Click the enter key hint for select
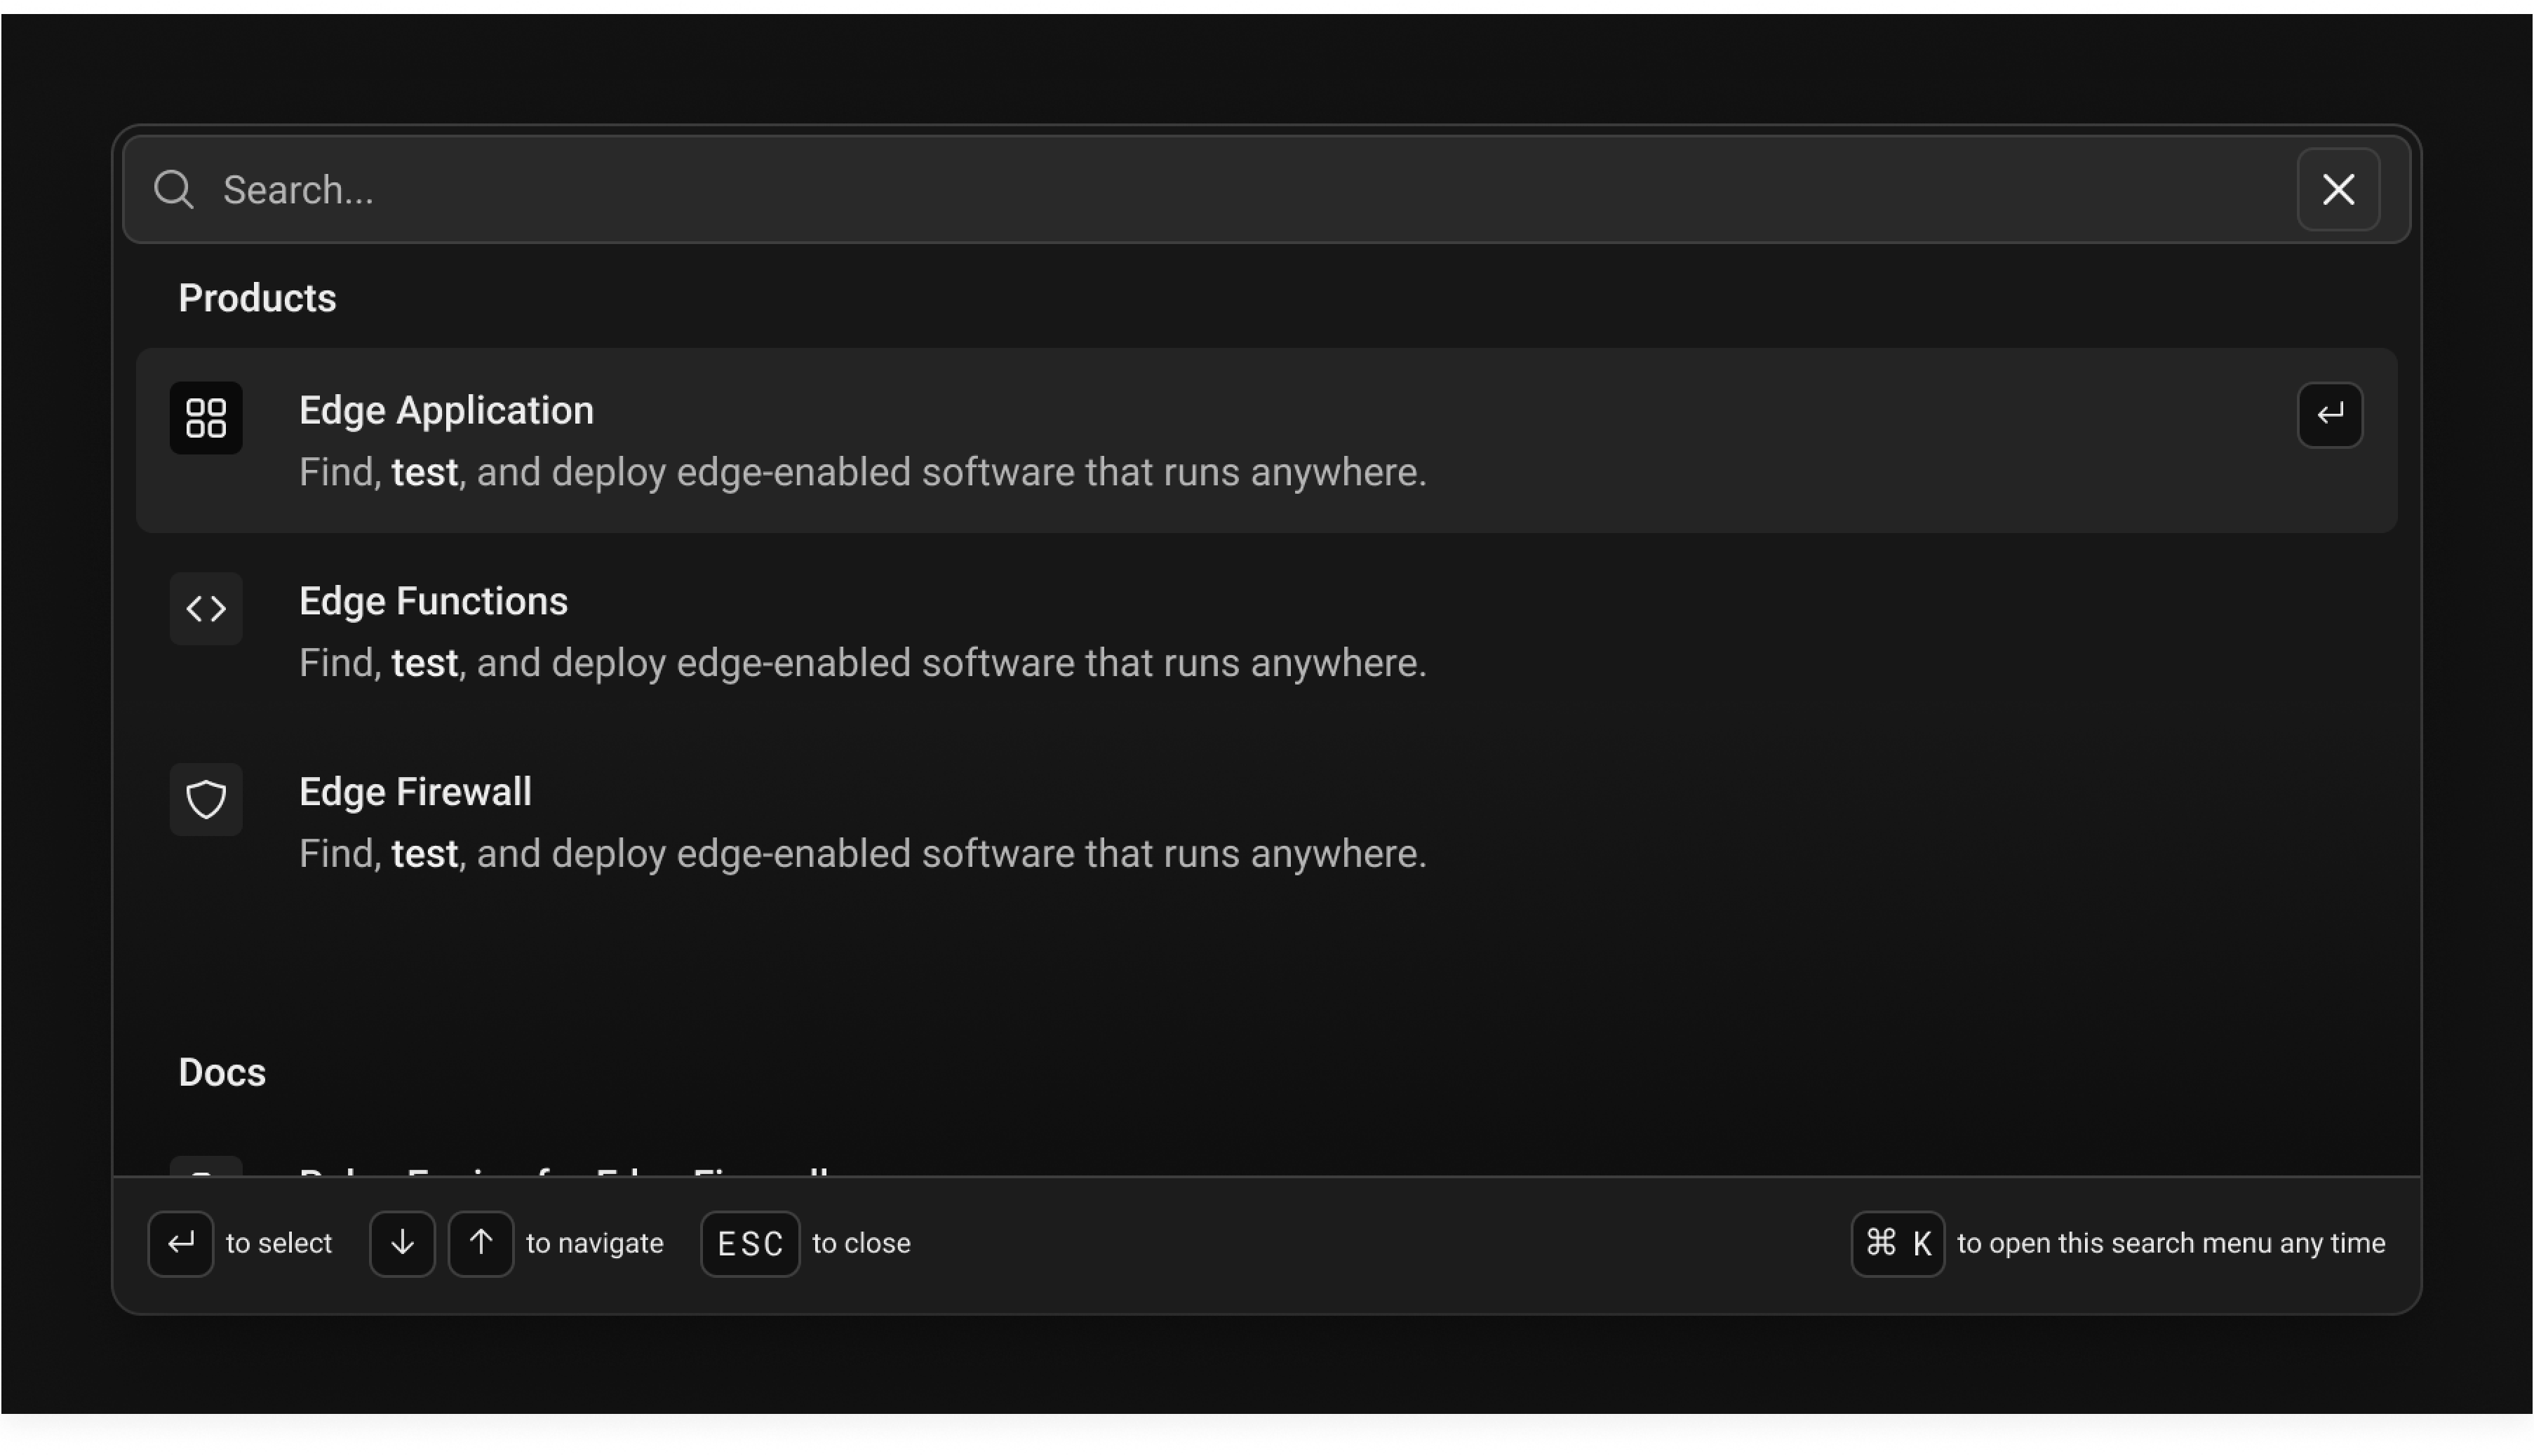Viewport: 2534px width, 1456px height. click(181, 1243)
